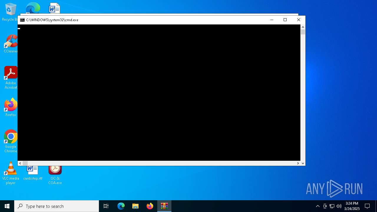
Task: Click the vertical scrollbar thumb in cmd
Action: point(303,32)
